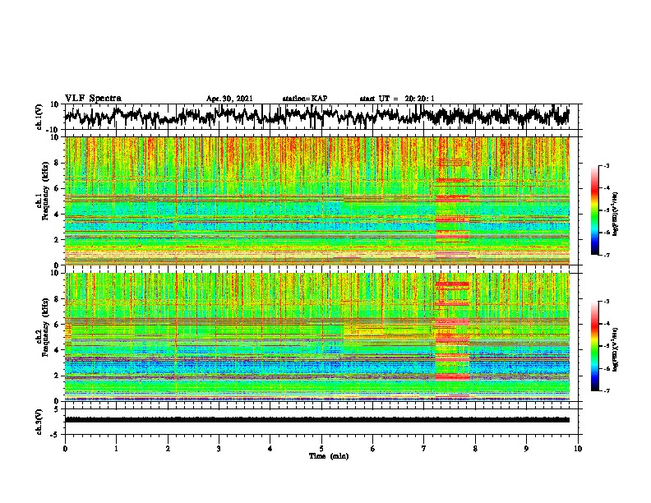Click the "4" kHz tick of ch.2 spectrogram
This screenshot has width=651, height=503.
pyautogui.click(x=57, y=350)
